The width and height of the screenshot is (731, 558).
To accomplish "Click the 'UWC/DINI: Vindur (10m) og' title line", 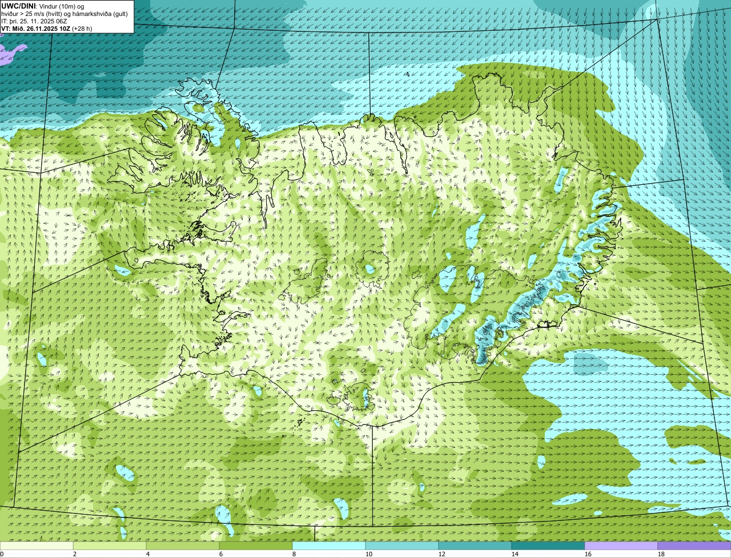I will [43, 6].
